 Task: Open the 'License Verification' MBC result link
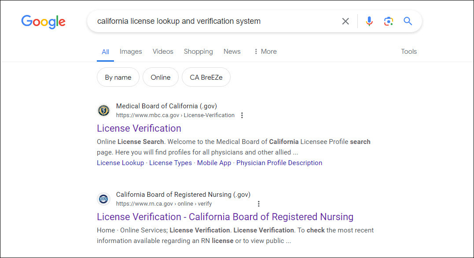click(139, 128)
